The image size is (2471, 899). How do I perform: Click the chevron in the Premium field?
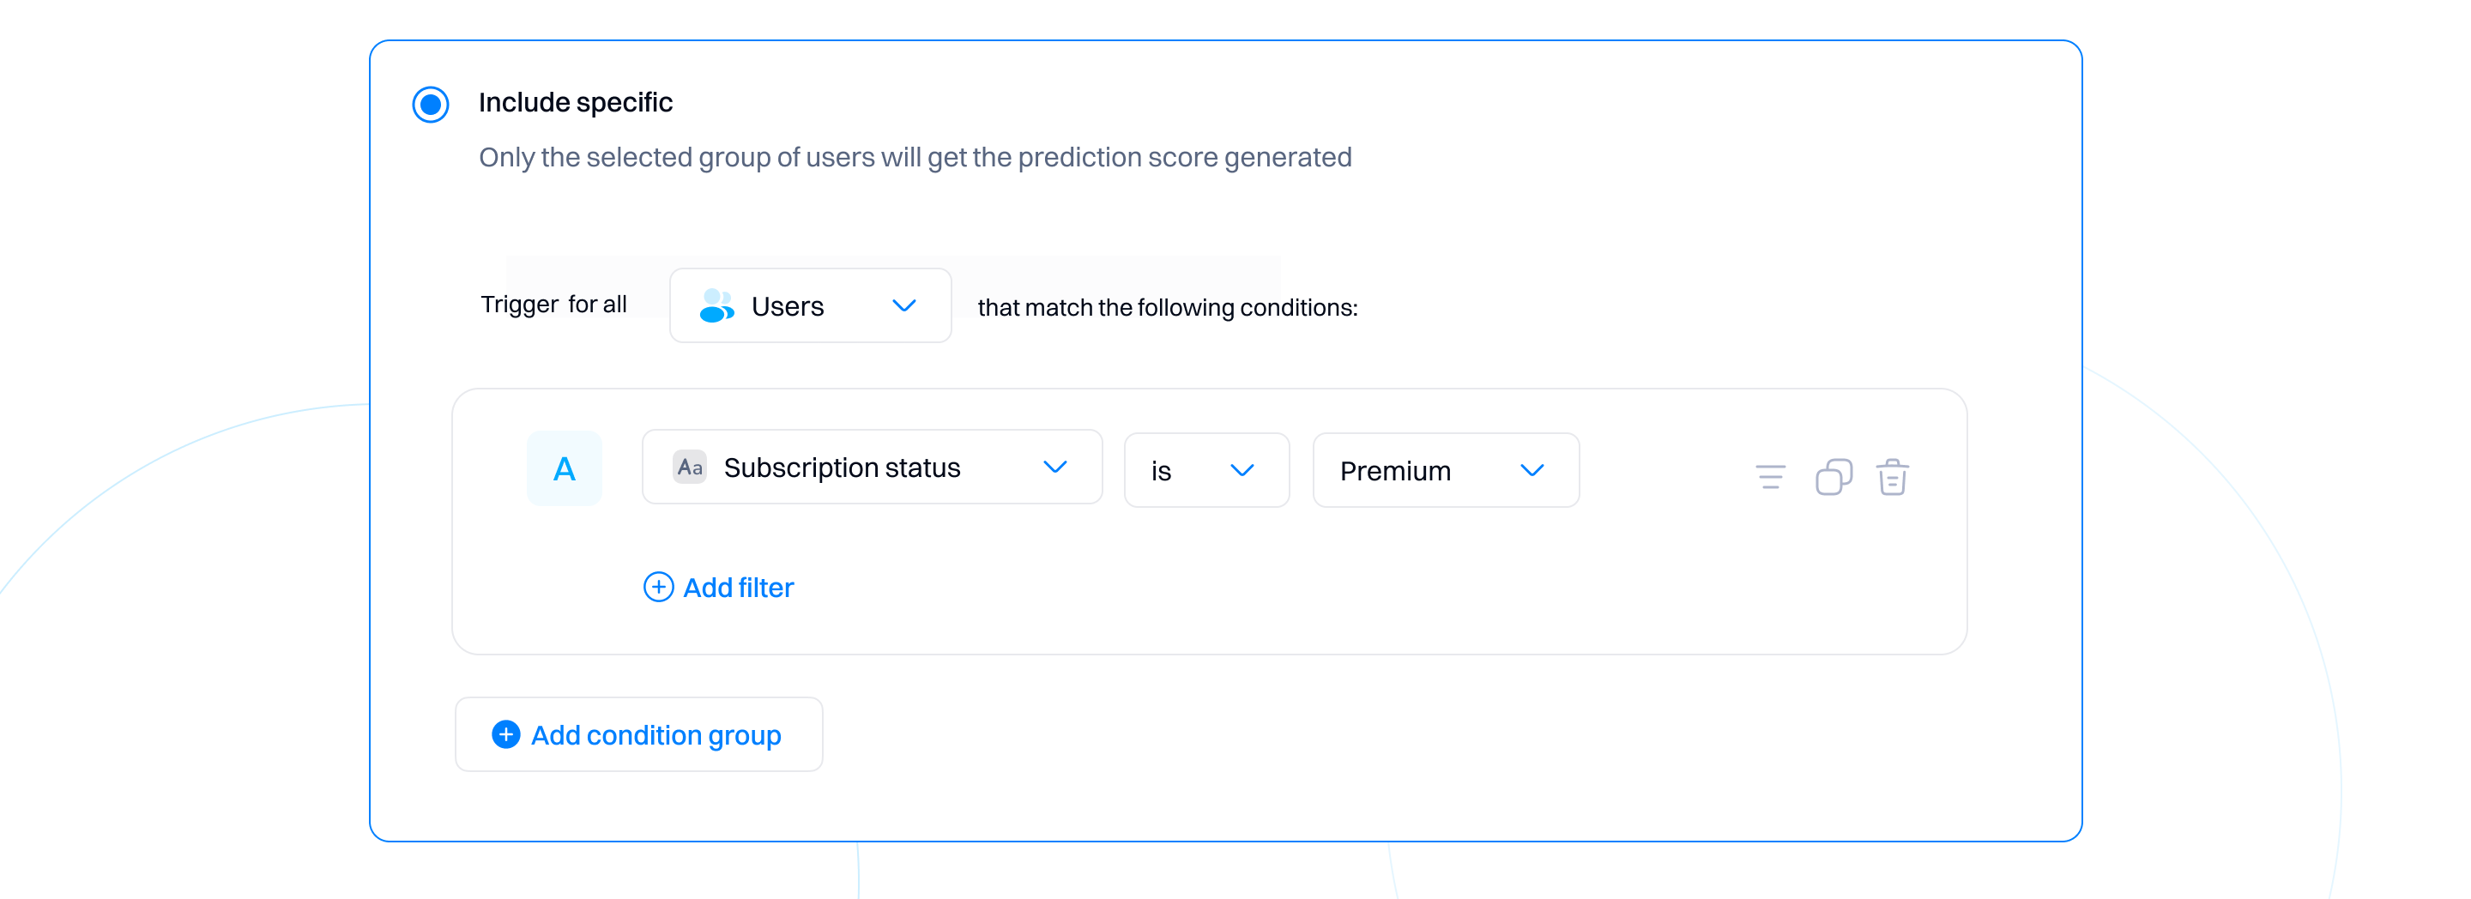[x=1532, y=470]
